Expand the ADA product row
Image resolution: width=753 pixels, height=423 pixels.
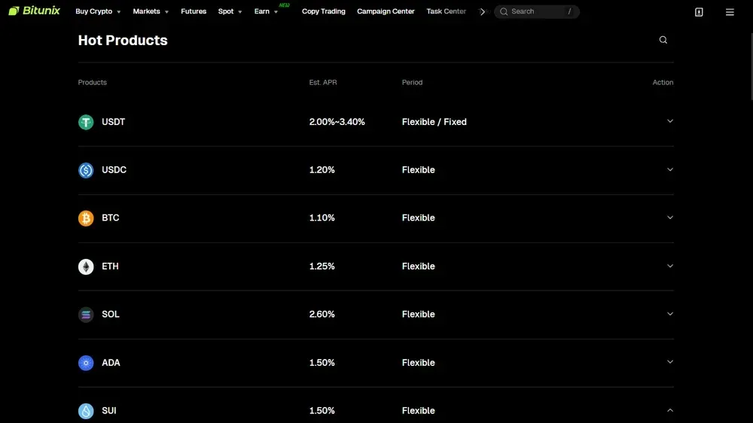(670, 362)
